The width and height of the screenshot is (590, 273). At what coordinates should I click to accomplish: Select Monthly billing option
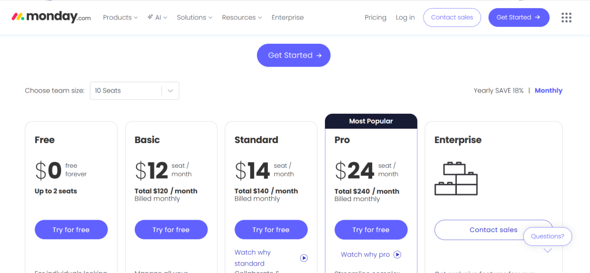tap(549, 91)
